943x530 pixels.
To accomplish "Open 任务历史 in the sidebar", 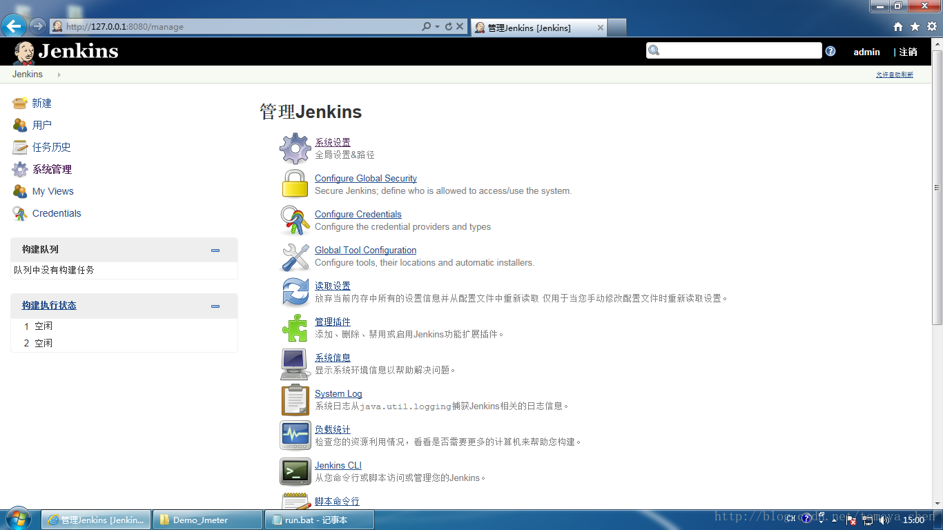I will click(52, 147).
